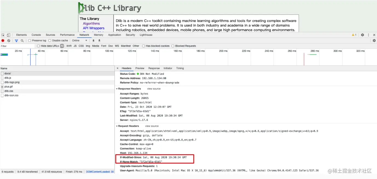Image resolution: width=377 pixels, height=179 pixels.
Task: Select the Network tab
Action: click(84, 35)
